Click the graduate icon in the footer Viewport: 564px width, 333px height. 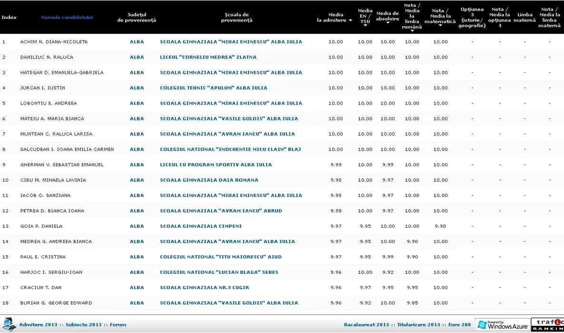(9, 324)
